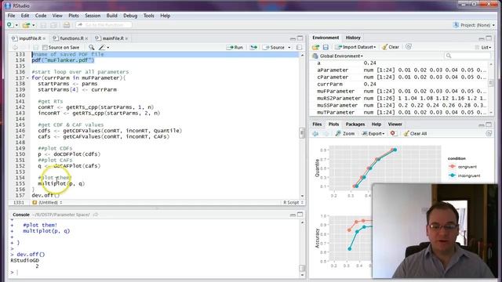Click the editor vertical scrollbar thumb
The height and width of the screenshot is (282, 502).
point(302,132)
